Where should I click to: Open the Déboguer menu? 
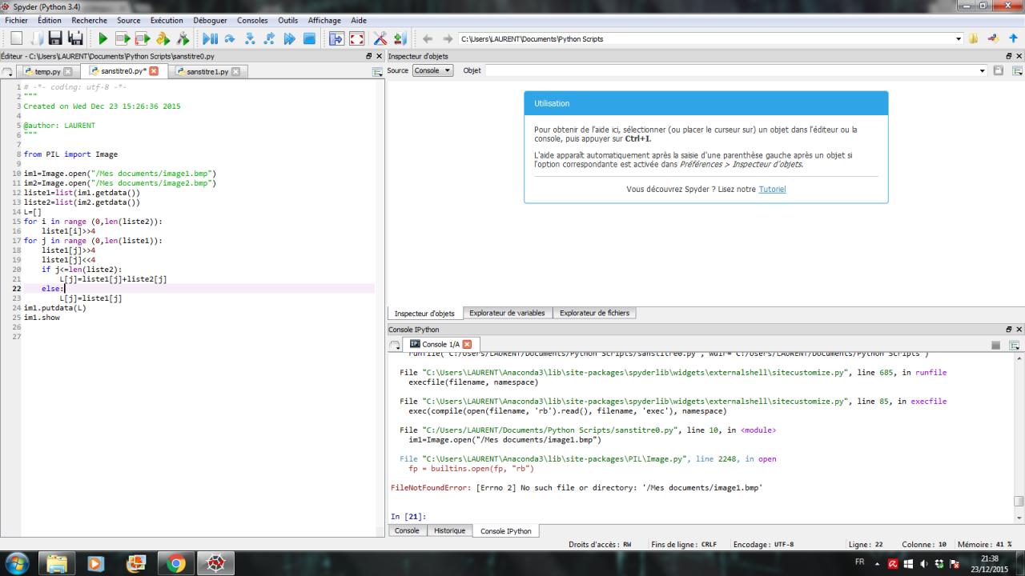pyautogui.click(x=211, y=20)
